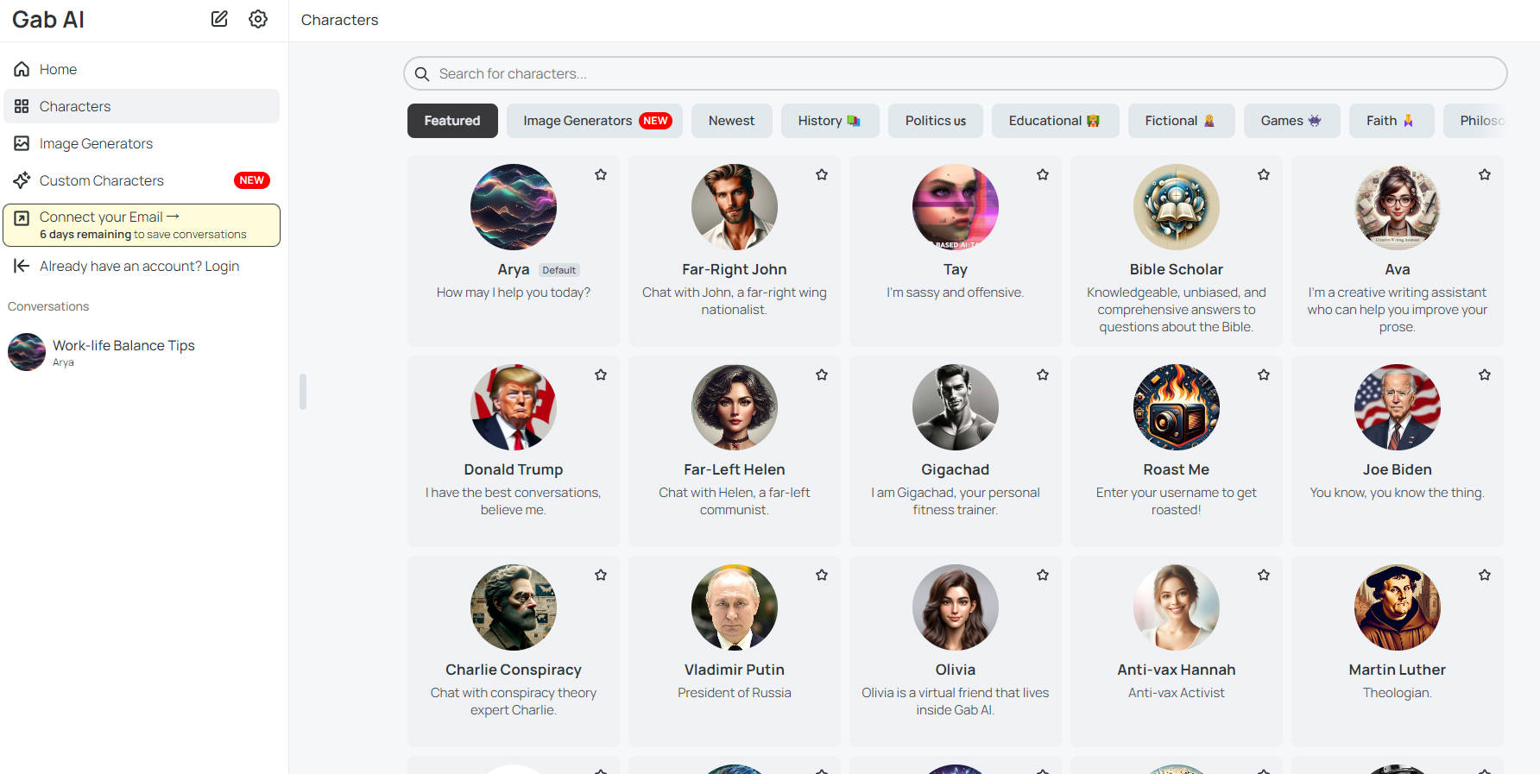Click the Custom Characters sparkle icon

pos(22,180)
